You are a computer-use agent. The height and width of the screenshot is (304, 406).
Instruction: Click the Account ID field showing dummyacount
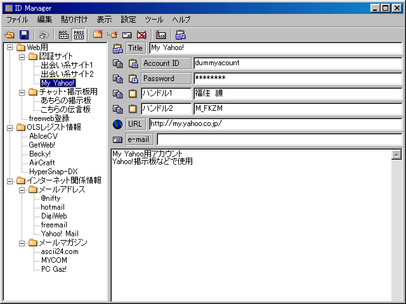[x=298, y=63]
